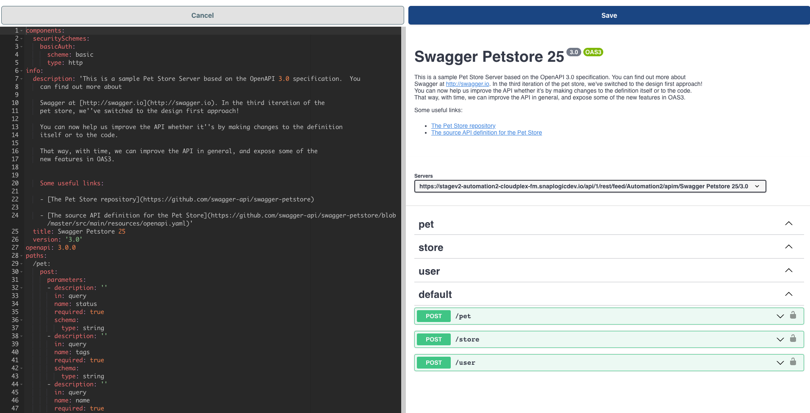
Task: Click the 'parameters:' editor line
Action: coord(67,280)
